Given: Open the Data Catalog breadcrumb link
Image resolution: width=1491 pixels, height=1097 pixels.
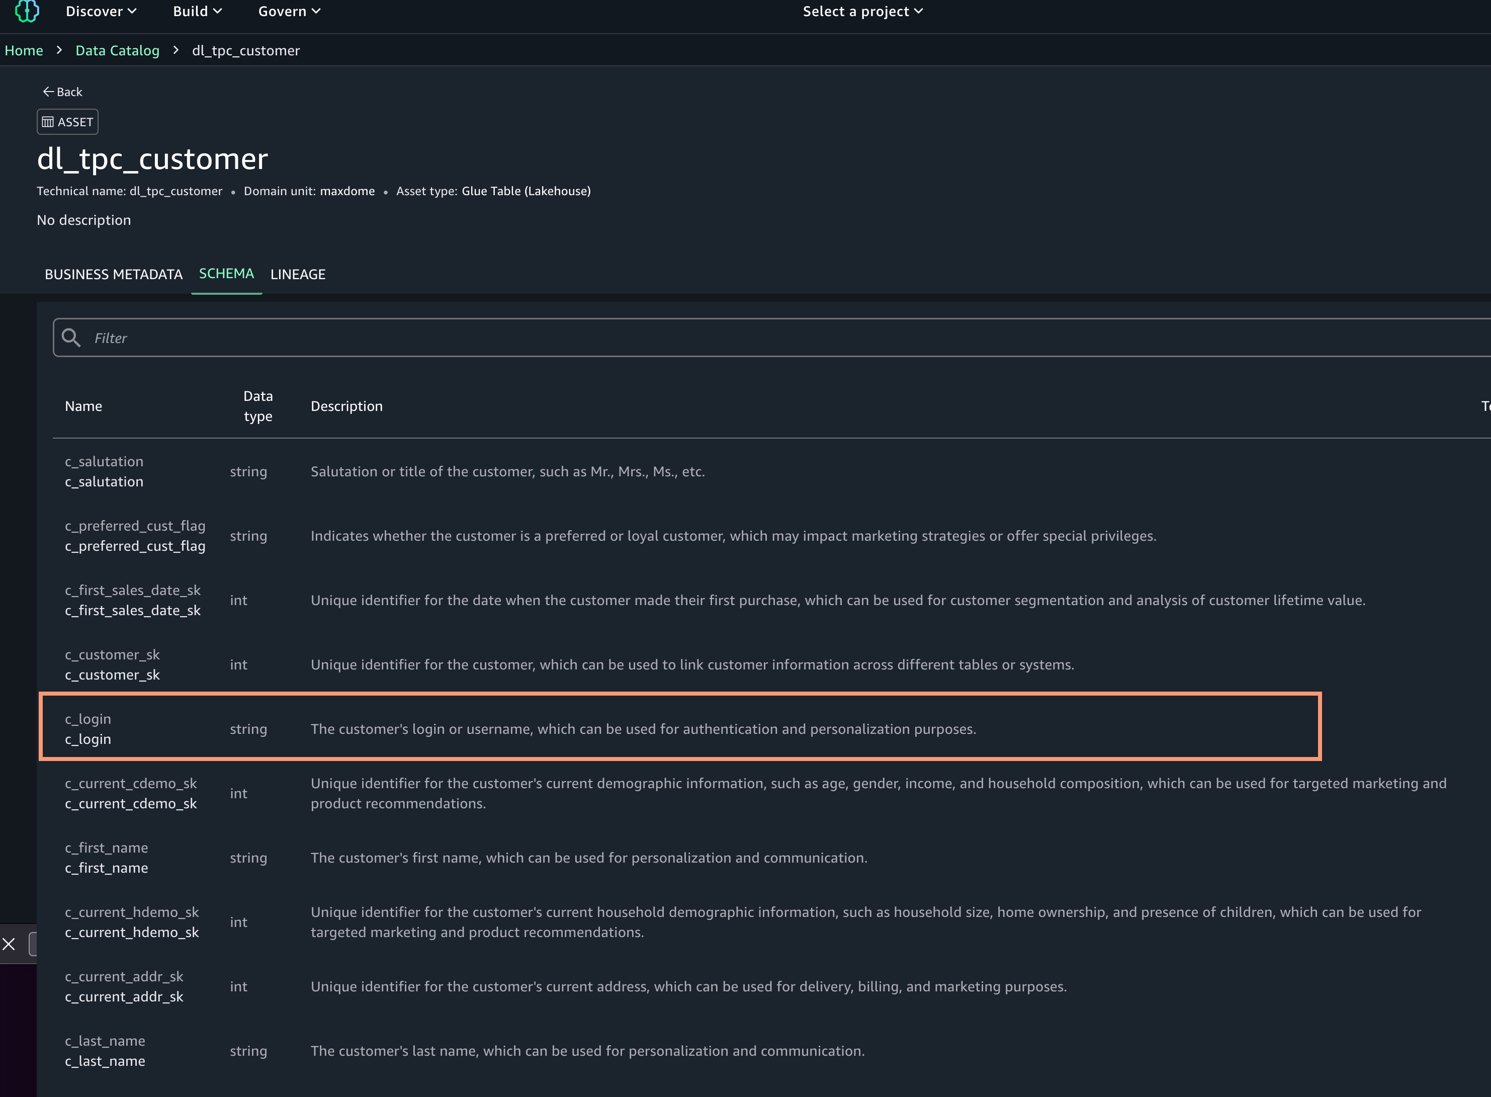Looking at the screenshot, I should click(118, 50).
